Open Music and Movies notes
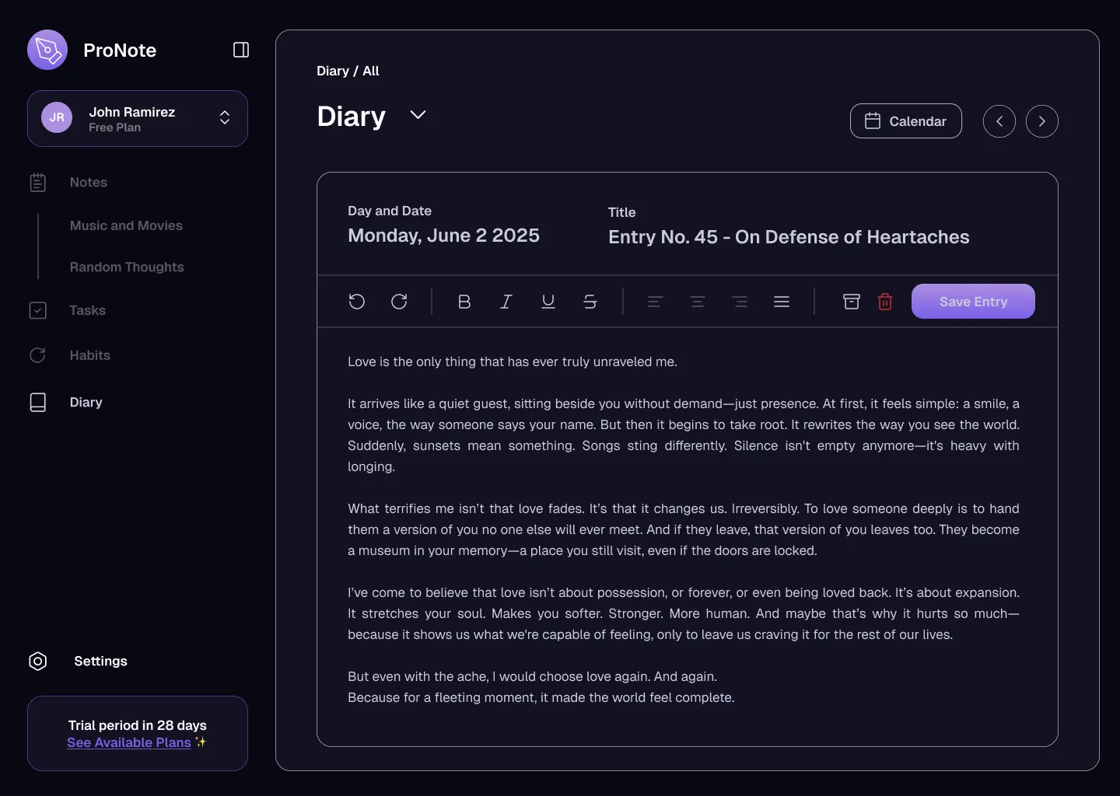The width and height of the screenshot is (1120, 796). (126, 225)
